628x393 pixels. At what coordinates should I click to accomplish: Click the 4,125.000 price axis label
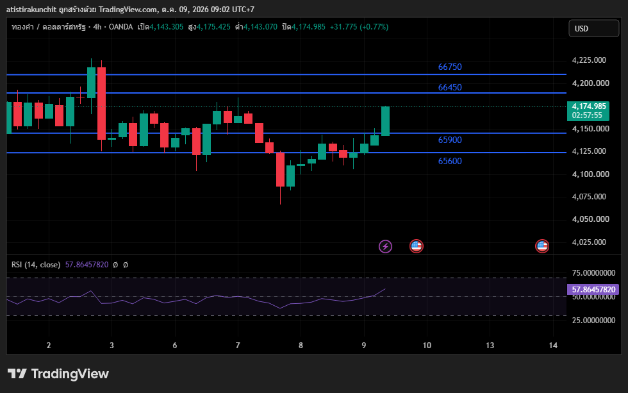point(589,151)
